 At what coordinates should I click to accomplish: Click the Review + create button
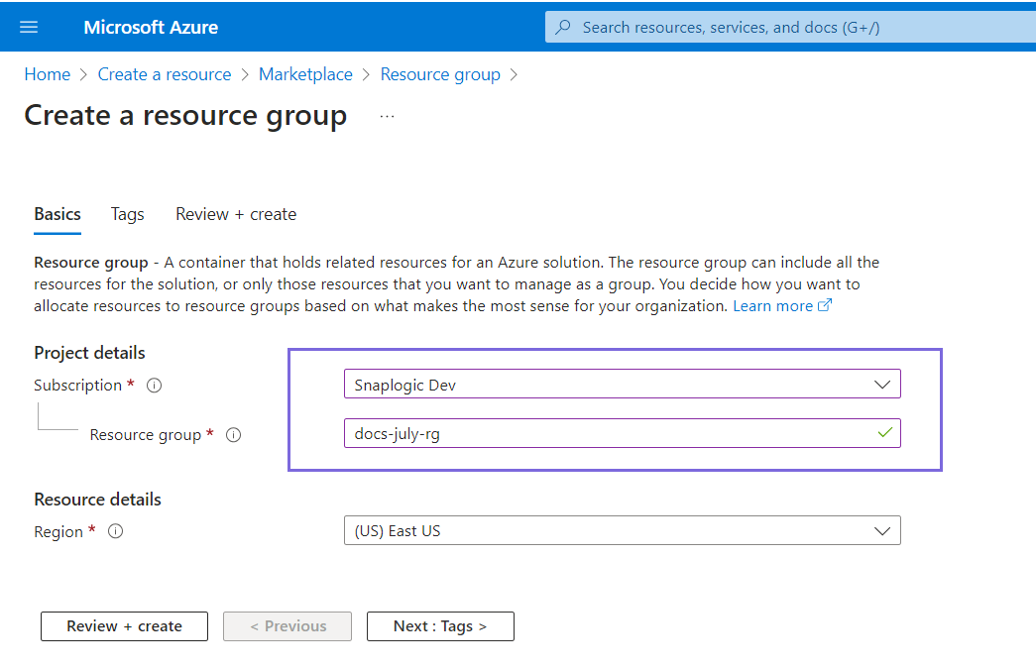click(124, 626)
